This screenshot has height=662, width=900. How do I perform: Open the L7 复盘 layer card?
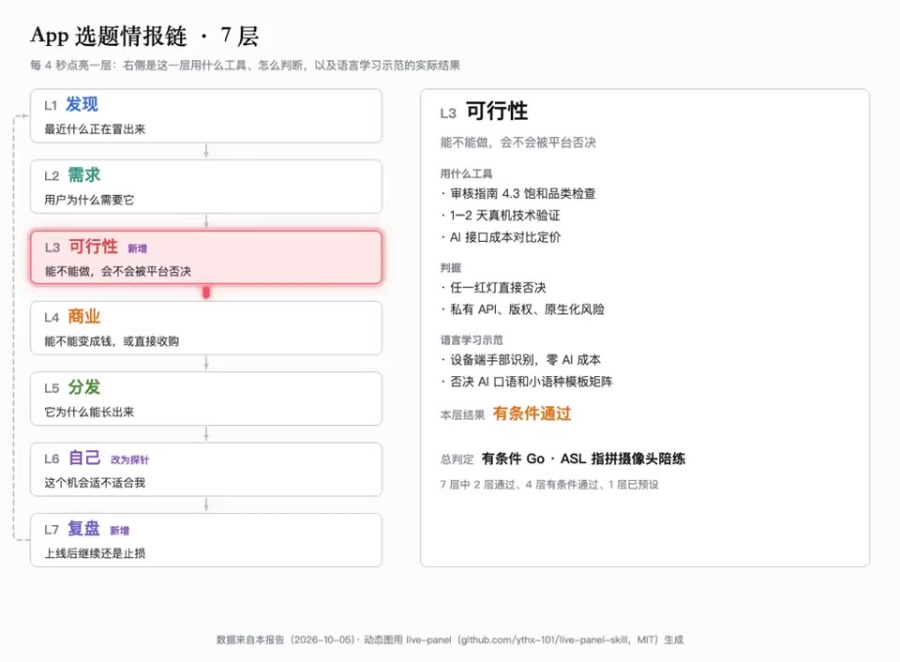pyautogui.click(x=206, y=540)
